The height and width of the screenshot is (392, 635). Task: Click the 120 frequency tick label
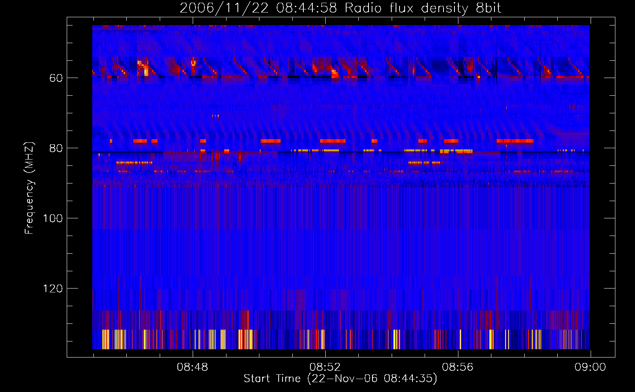[x=53, y=289]
